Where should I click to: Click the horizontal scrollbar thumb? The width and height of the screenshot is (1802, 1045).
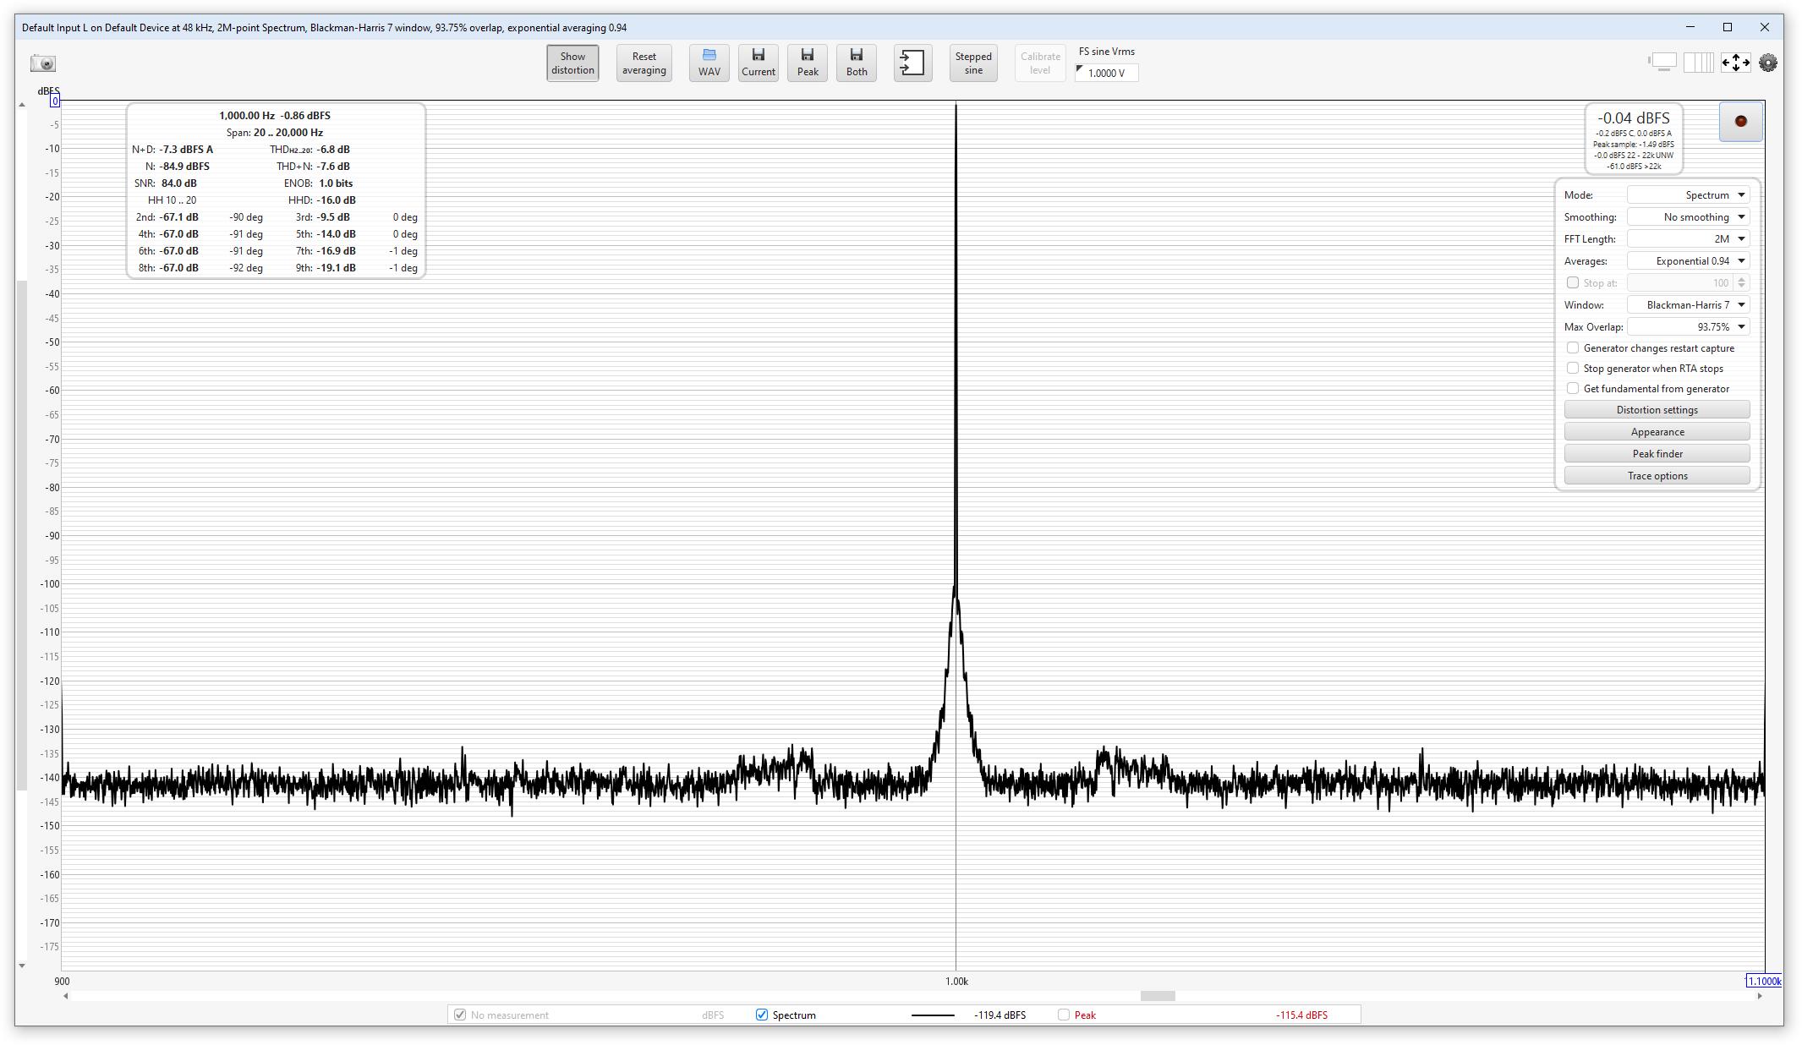[1157, 996]
